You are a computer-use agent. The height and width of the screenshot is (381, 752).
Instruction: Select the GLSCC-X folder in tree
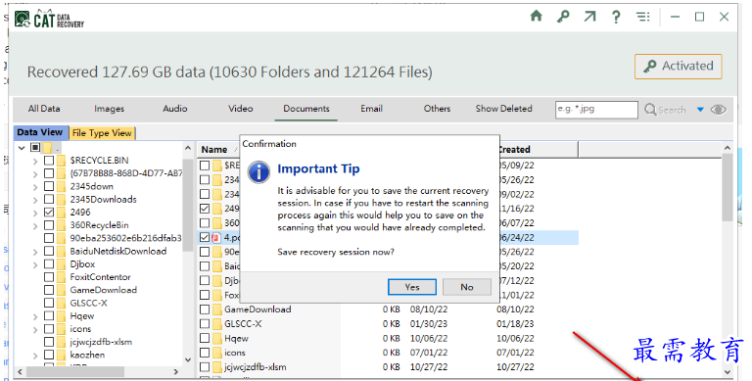[x=89, y=303]
